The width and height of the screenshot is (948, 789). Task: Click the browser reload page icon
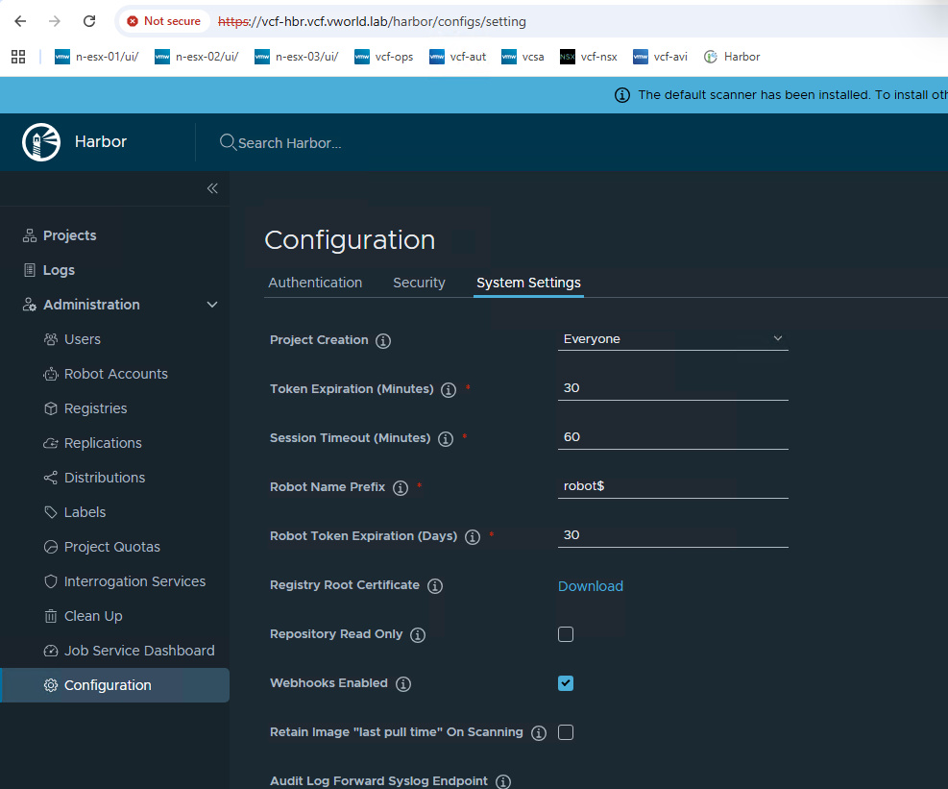click(x=89, y=21)
